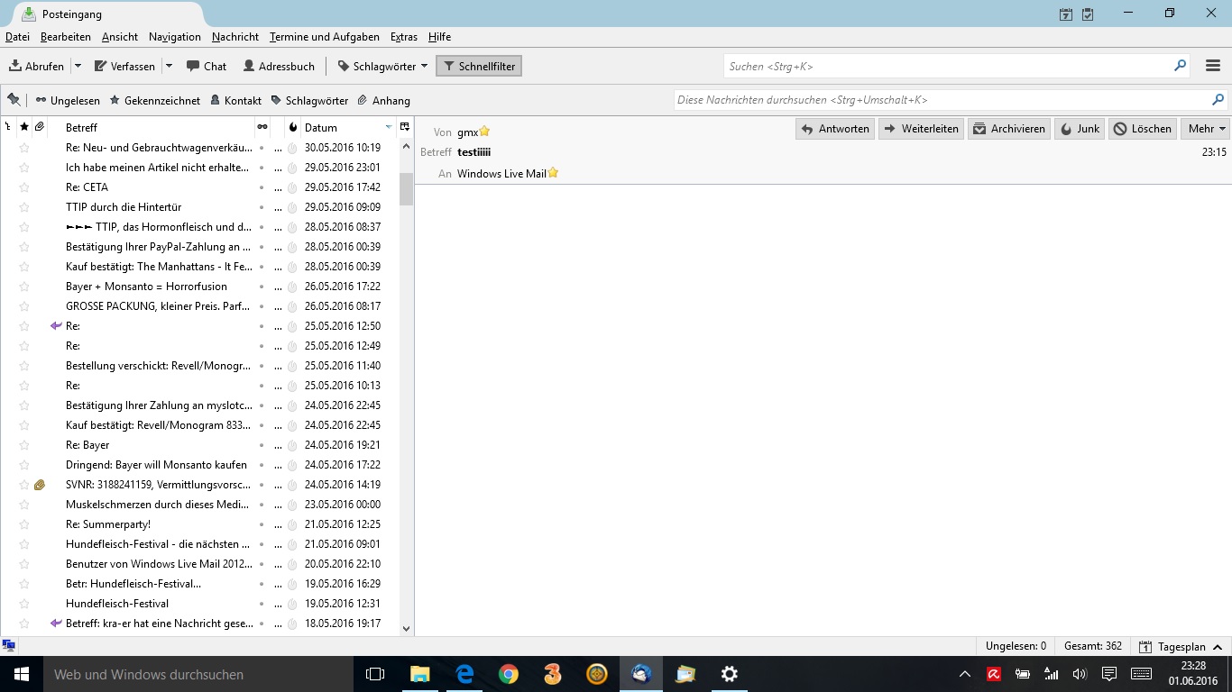Toggle the Ungelesen quick filter
Image resolution: width=1232 pixels, height=692 pixels.
[68, 101]
